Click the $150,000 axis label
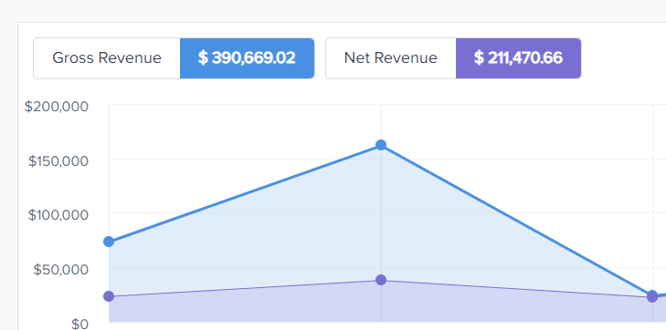Image resolution: width=666 pixels, height=330 pixels. tap(58, 161)
